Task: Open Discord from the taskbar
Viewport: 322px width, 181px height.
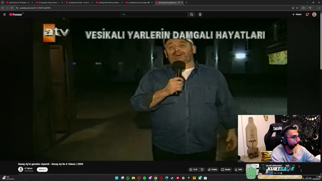Action: click(x=150, y=178)
